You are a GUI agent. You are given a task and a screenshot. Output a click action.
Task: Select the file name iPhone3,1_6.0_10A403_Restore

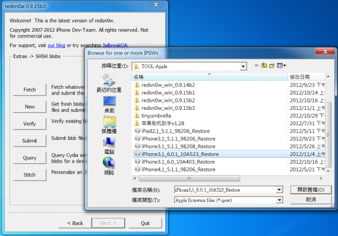click(178, 162)
